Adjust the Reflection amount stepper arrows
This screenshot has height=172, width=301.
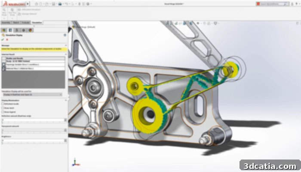click(x=65, y=120)
